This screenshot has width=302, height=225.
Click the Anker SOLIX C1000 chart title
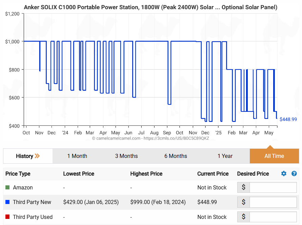150,7
